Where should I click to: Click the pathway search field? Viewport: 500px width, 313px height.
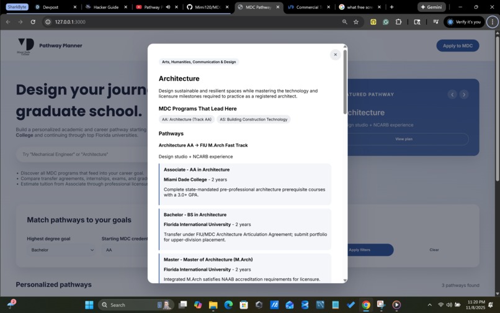[x=83, y=154]
